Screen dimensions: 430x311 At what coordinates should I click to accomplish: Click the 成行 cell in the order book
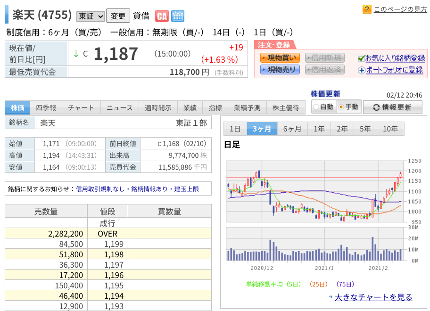pyautogui.click(x=107, y=223)
